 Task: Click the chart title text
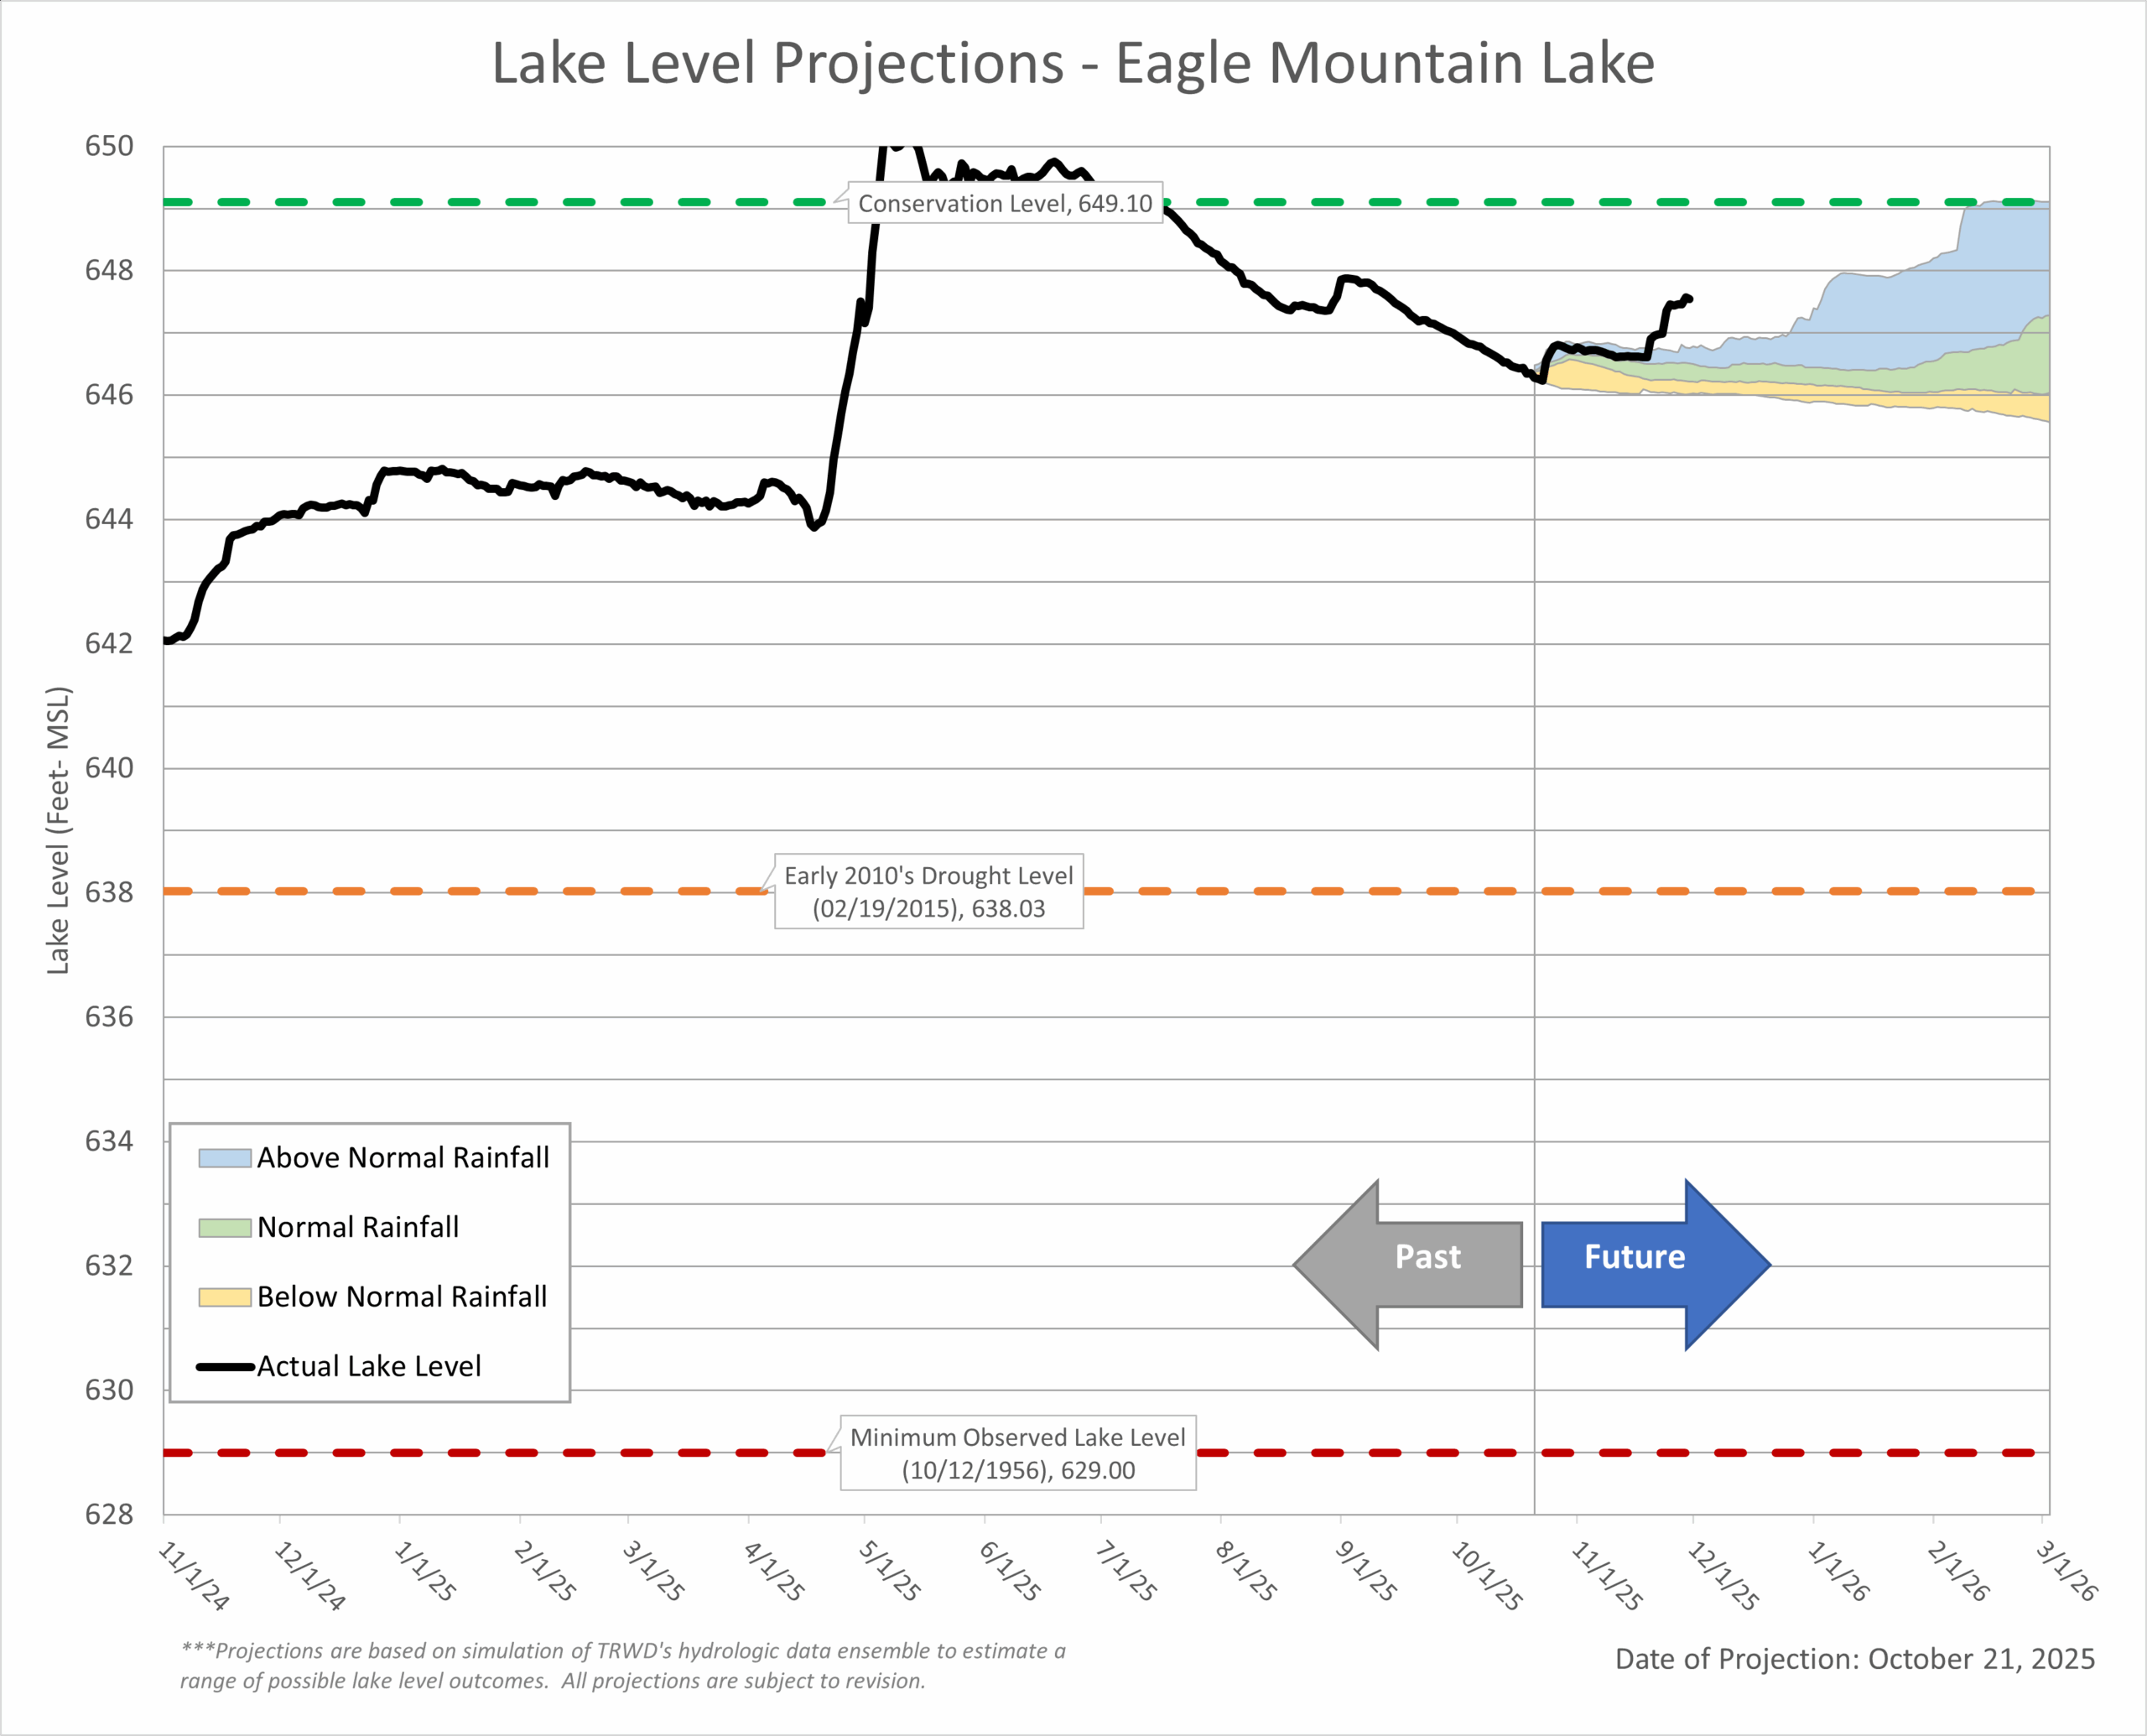pyautogui.click(x=1073, y=63)
